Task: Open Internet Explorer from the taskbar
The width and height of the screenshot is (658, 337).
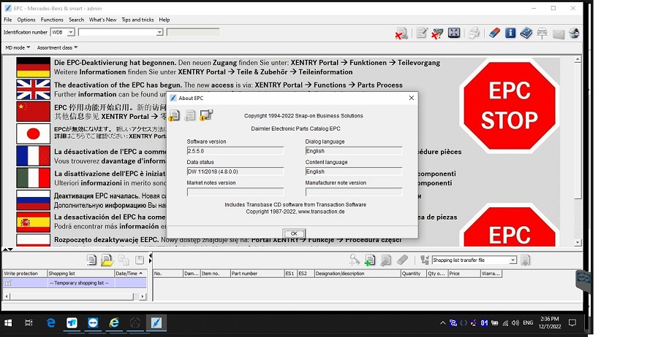Action: click(x=114, y=322)
